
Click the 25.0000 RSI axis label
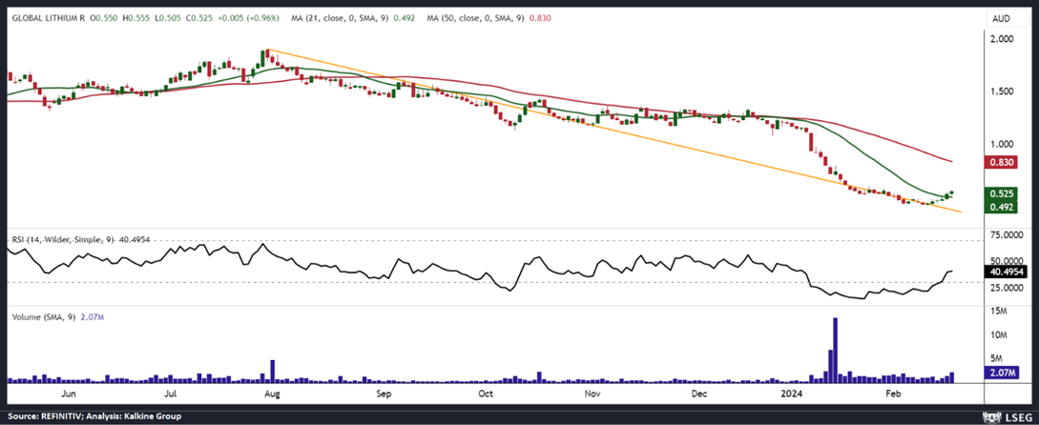tap(1008, 289)
